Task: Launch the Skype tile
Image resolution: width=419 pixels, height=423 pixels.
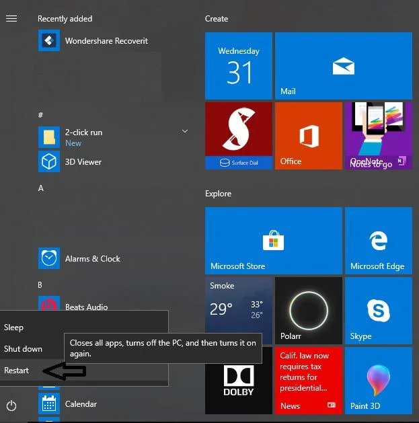Action: click(378, 311)
